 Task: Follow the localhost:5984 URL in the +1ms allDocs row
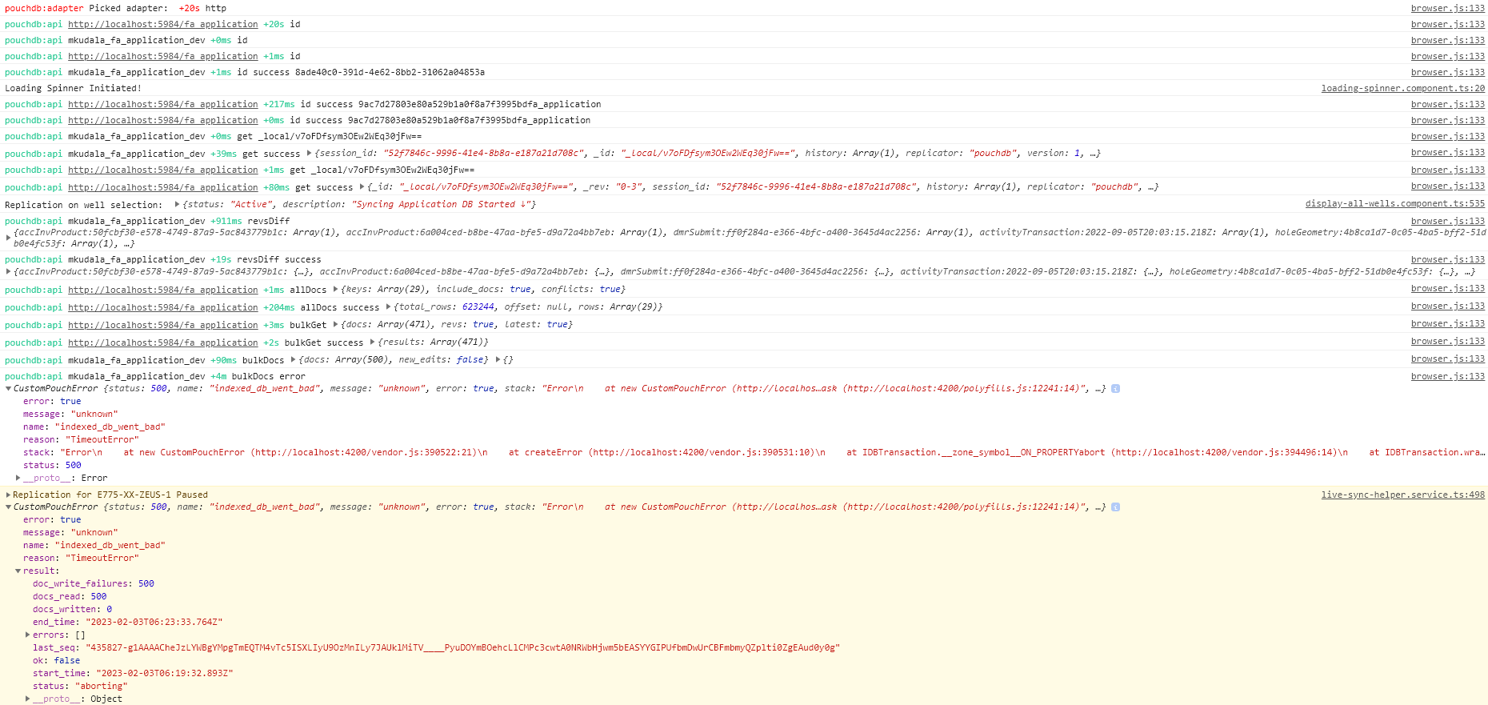tap(163, 290)
